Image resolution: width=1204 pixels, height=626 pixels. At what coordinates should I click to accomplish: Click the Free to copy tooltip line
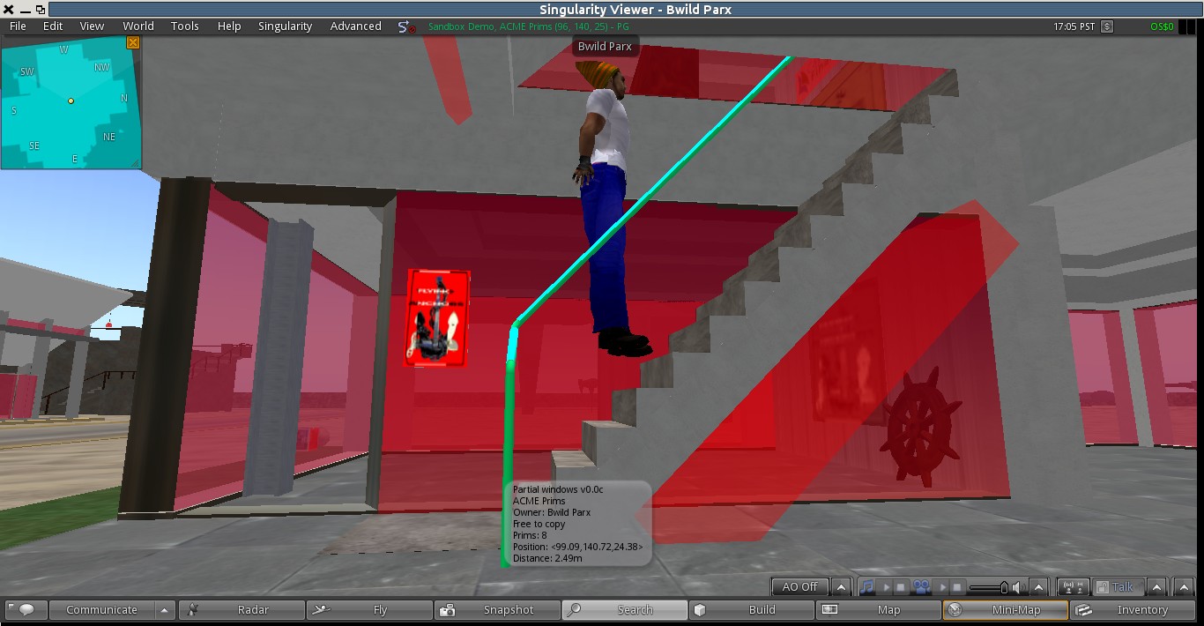(x=539, y=524)
